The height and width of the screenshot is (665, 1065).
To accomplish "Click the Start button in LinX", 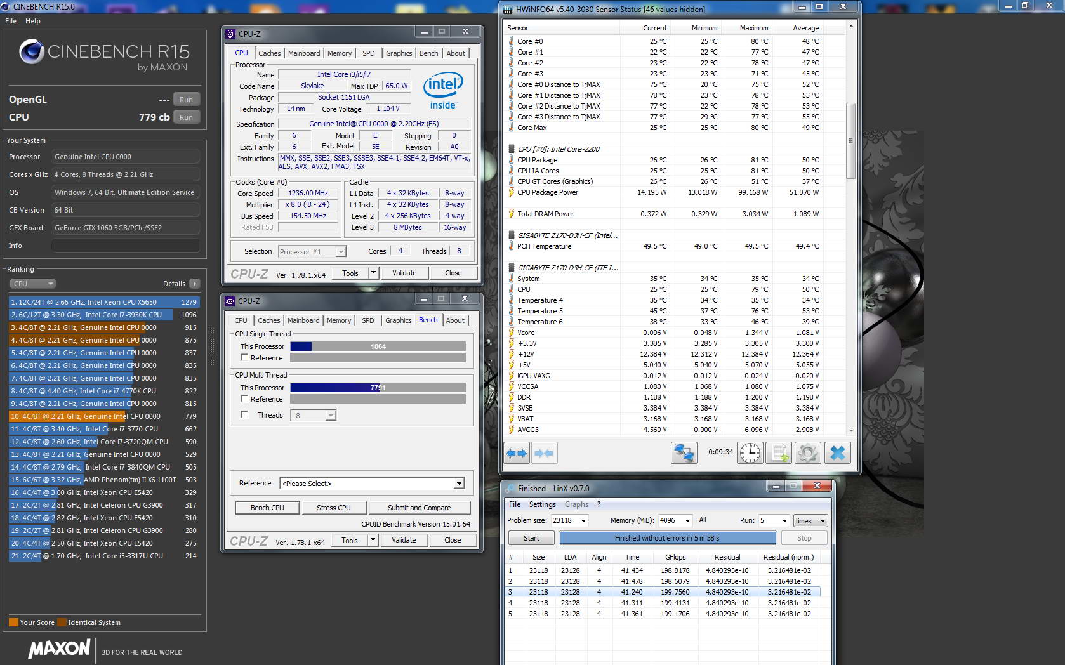I will click(x=531, y=538).
